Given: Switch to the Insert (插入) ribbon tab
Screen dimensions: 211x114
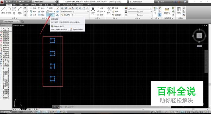Looking at the screenshot, I should 15,5.
